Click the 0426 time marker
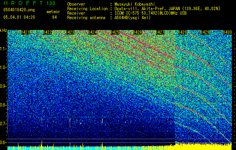236x150 pixels. [x=137, y=32]
